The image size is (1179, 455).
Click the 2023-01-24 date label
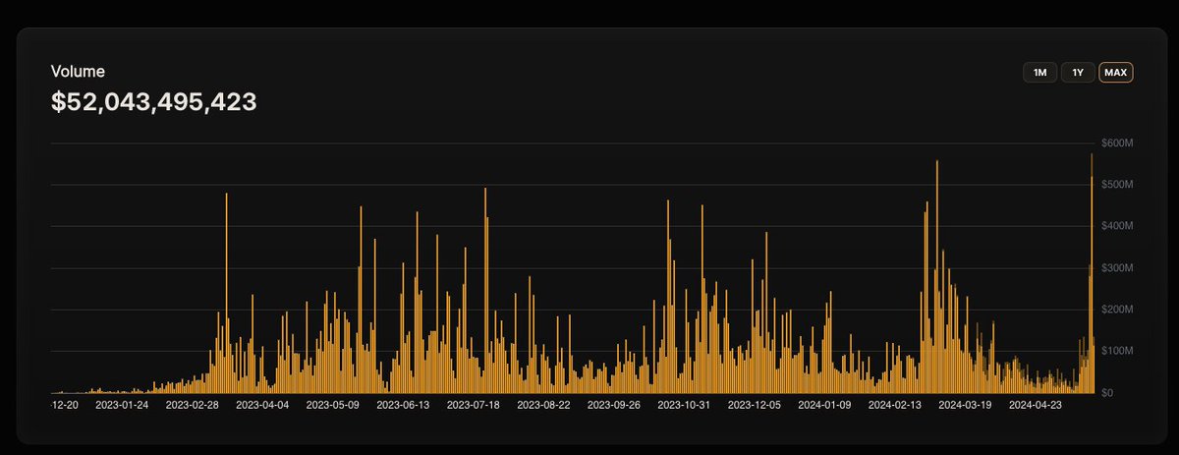coord(122,404)
